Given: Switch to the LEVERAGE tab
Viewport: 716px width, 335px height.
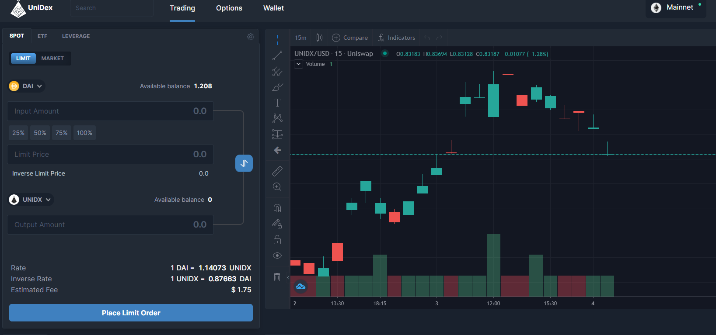Looking at the screenshot, I should click(x=76, y=36).
